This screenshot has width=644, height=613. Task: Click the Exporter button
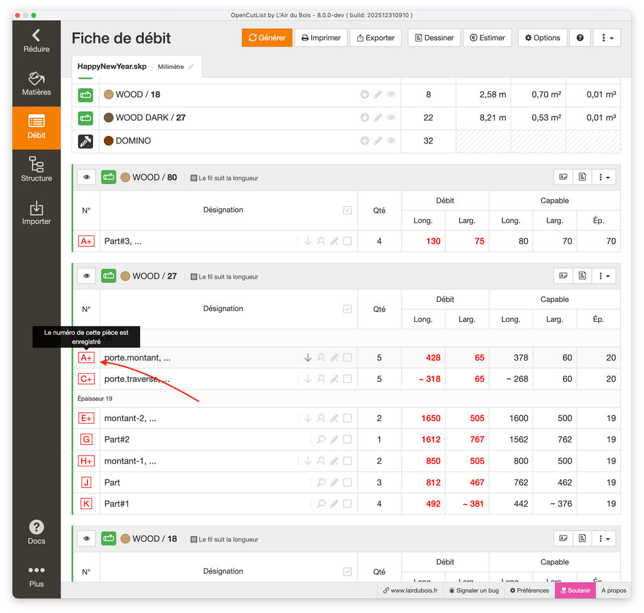click(x=375, y=38)
